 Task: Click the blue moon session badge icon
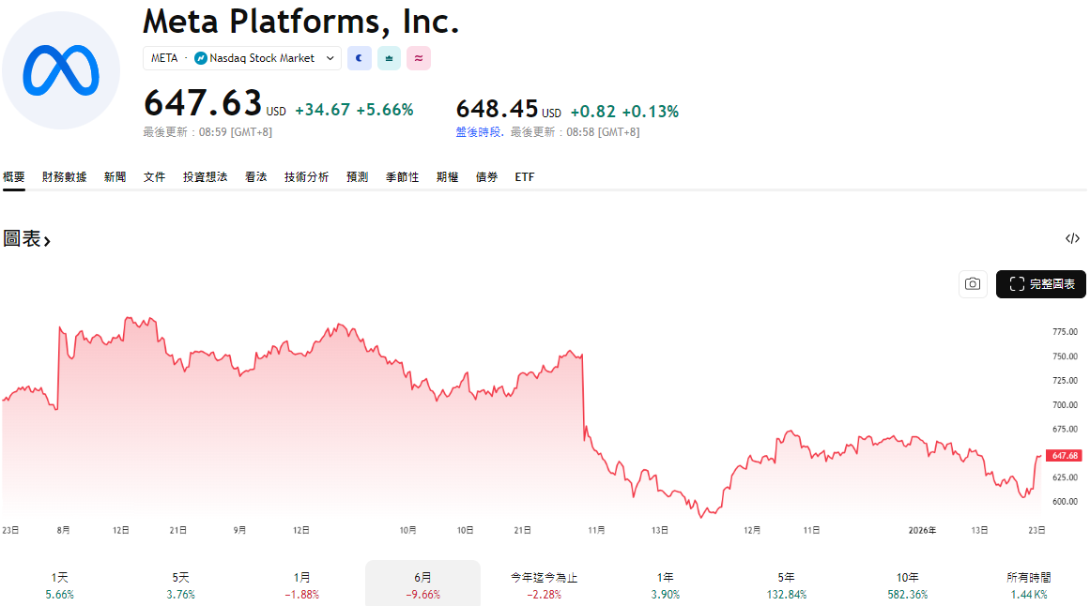pyautogui.click(x=360, y=58)
